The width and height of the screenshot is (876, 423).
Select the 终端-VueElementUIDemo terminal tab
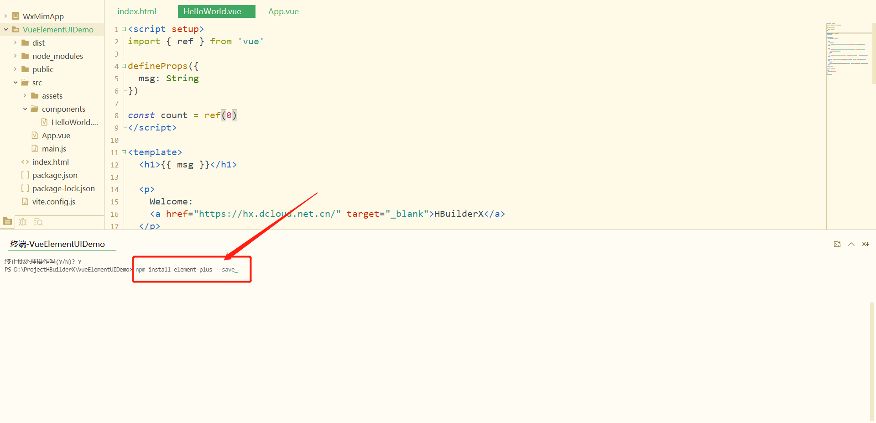pyautogui.click(x=57, y=244)
